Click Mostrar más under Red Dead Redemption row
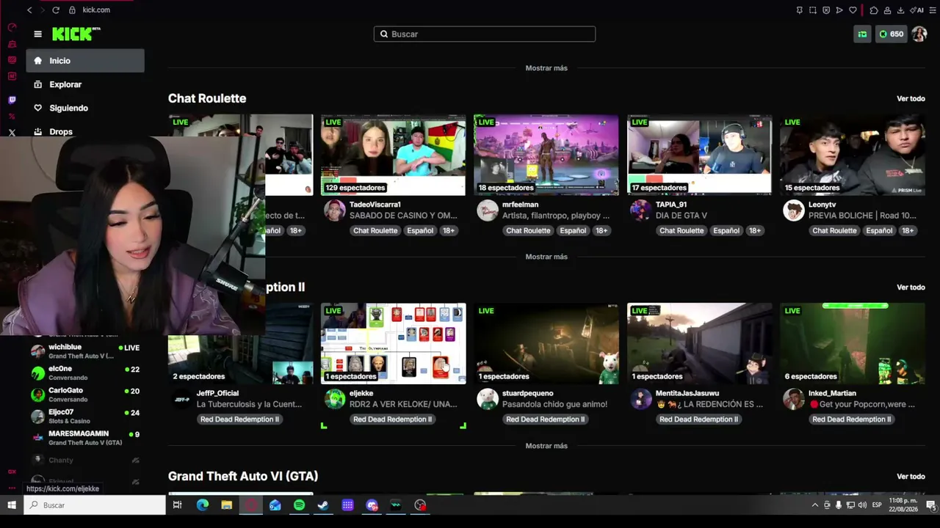The height and width of the screenshot is (528, 940). click(x=546, y=446)
